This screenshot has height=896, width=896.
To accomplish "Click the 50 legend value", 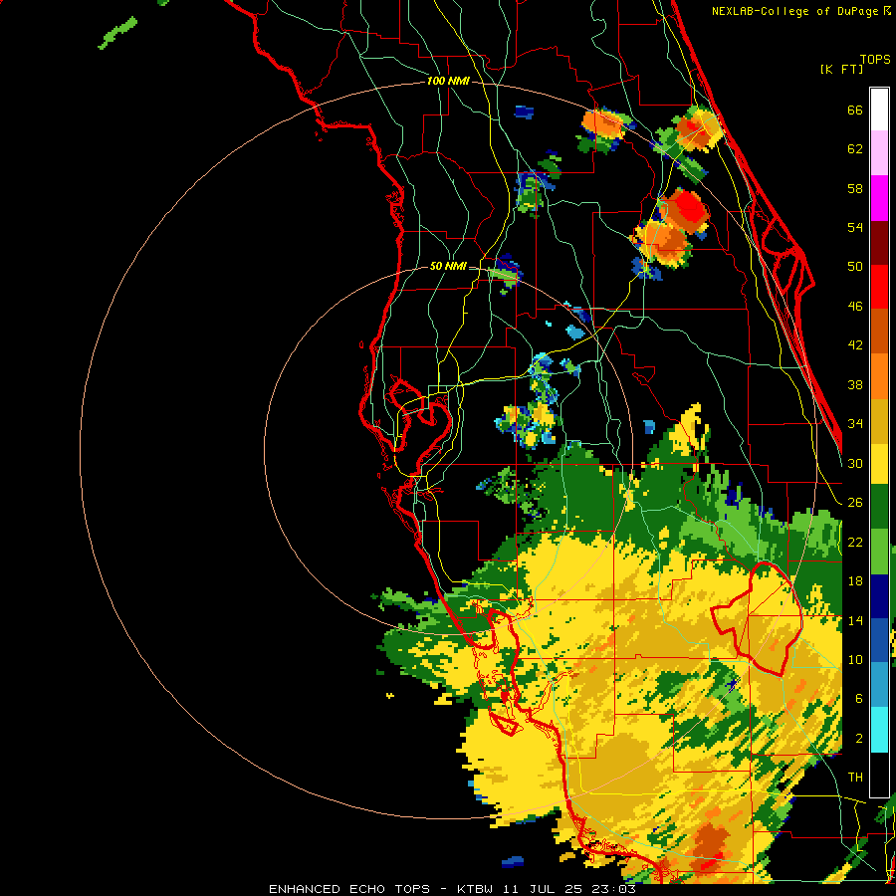I will (855, 267).
